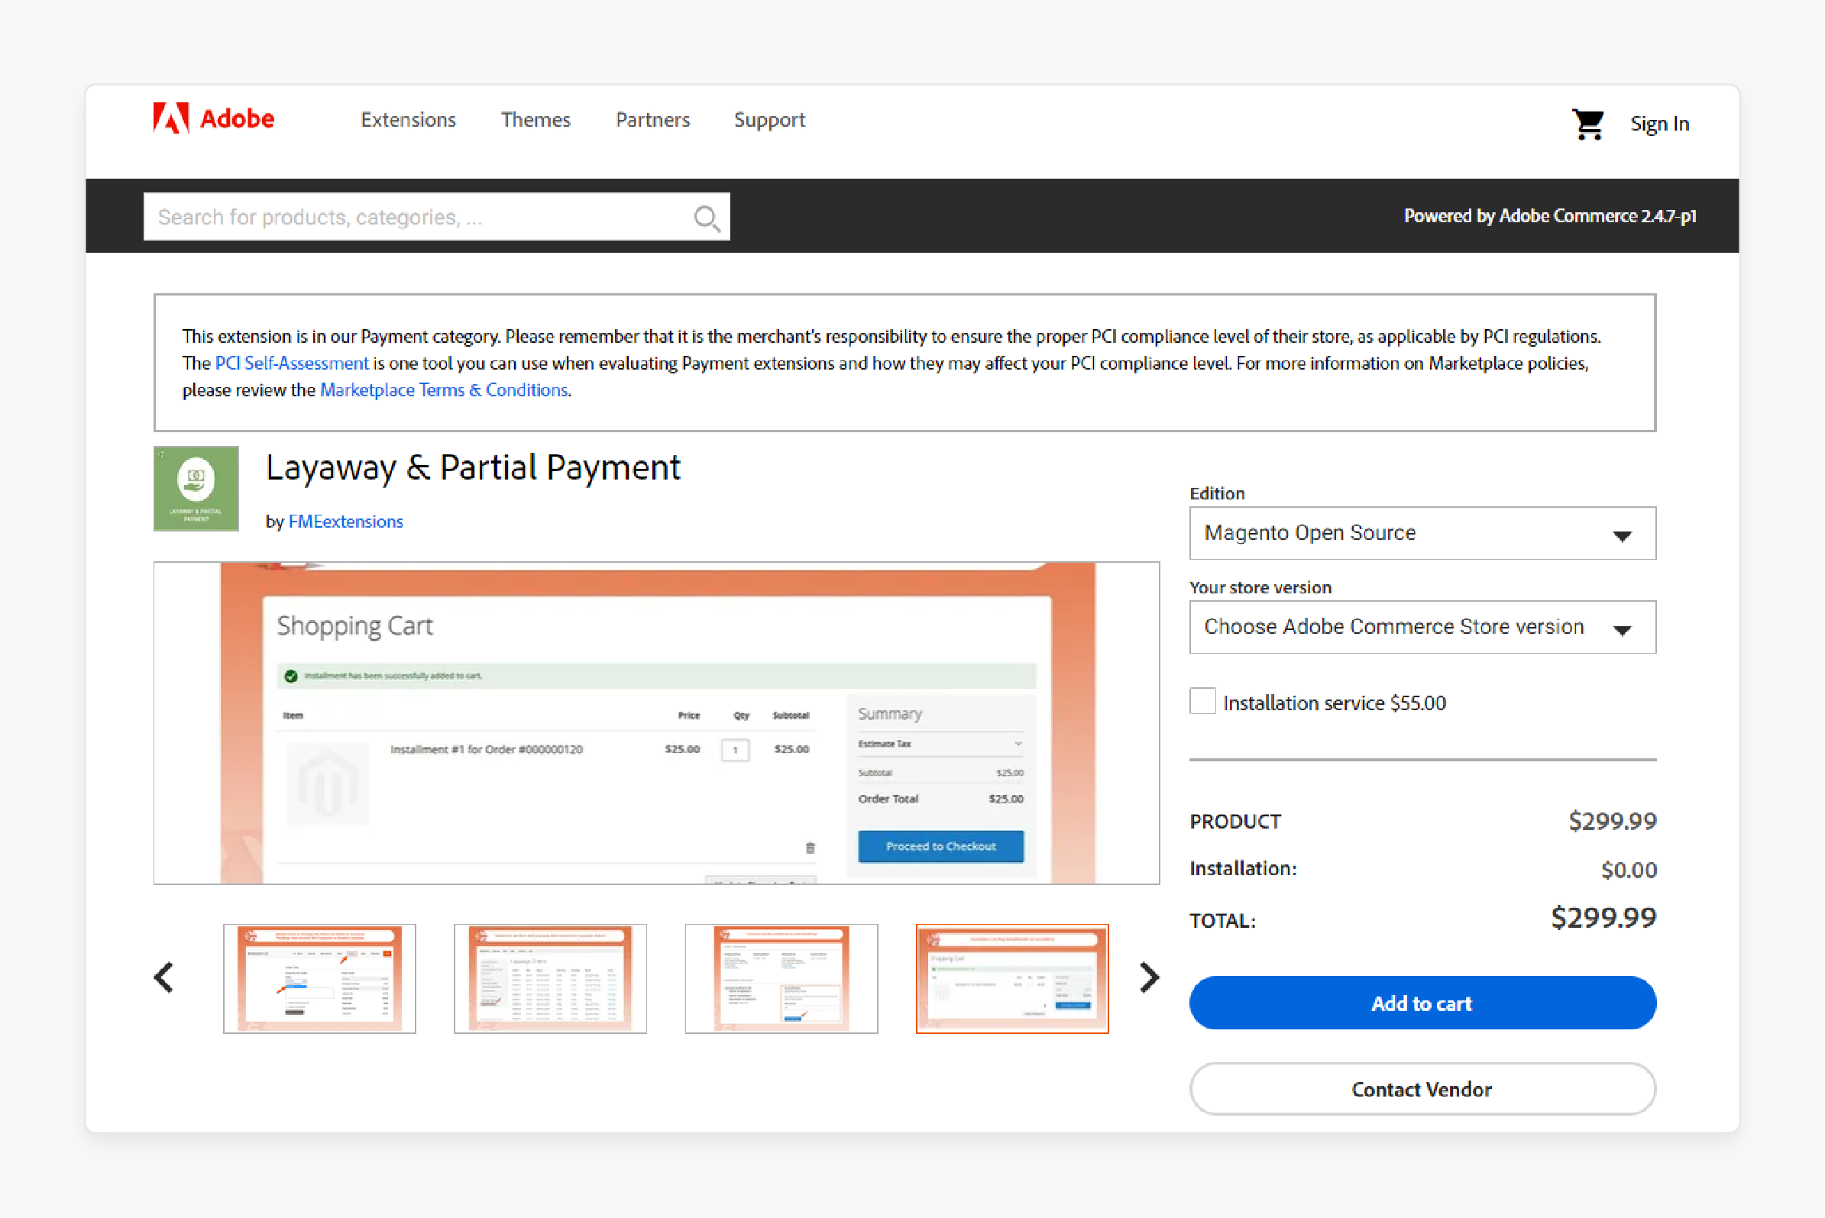Open the Extensions menu
This screenshot has height=1218, width=1825.
tap(405, 120)
